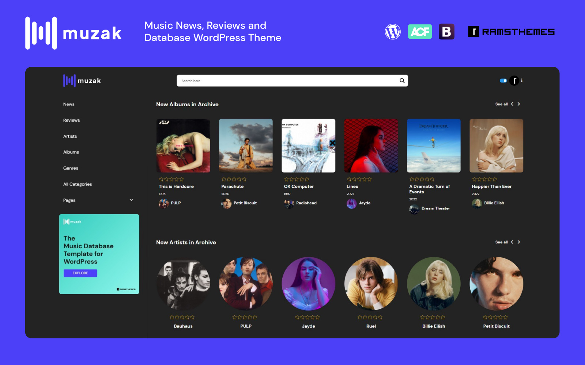The image size is (585, 365).
Task: Click star rating under Lines album
Action: pyautogui.click(x=359, y=179)
